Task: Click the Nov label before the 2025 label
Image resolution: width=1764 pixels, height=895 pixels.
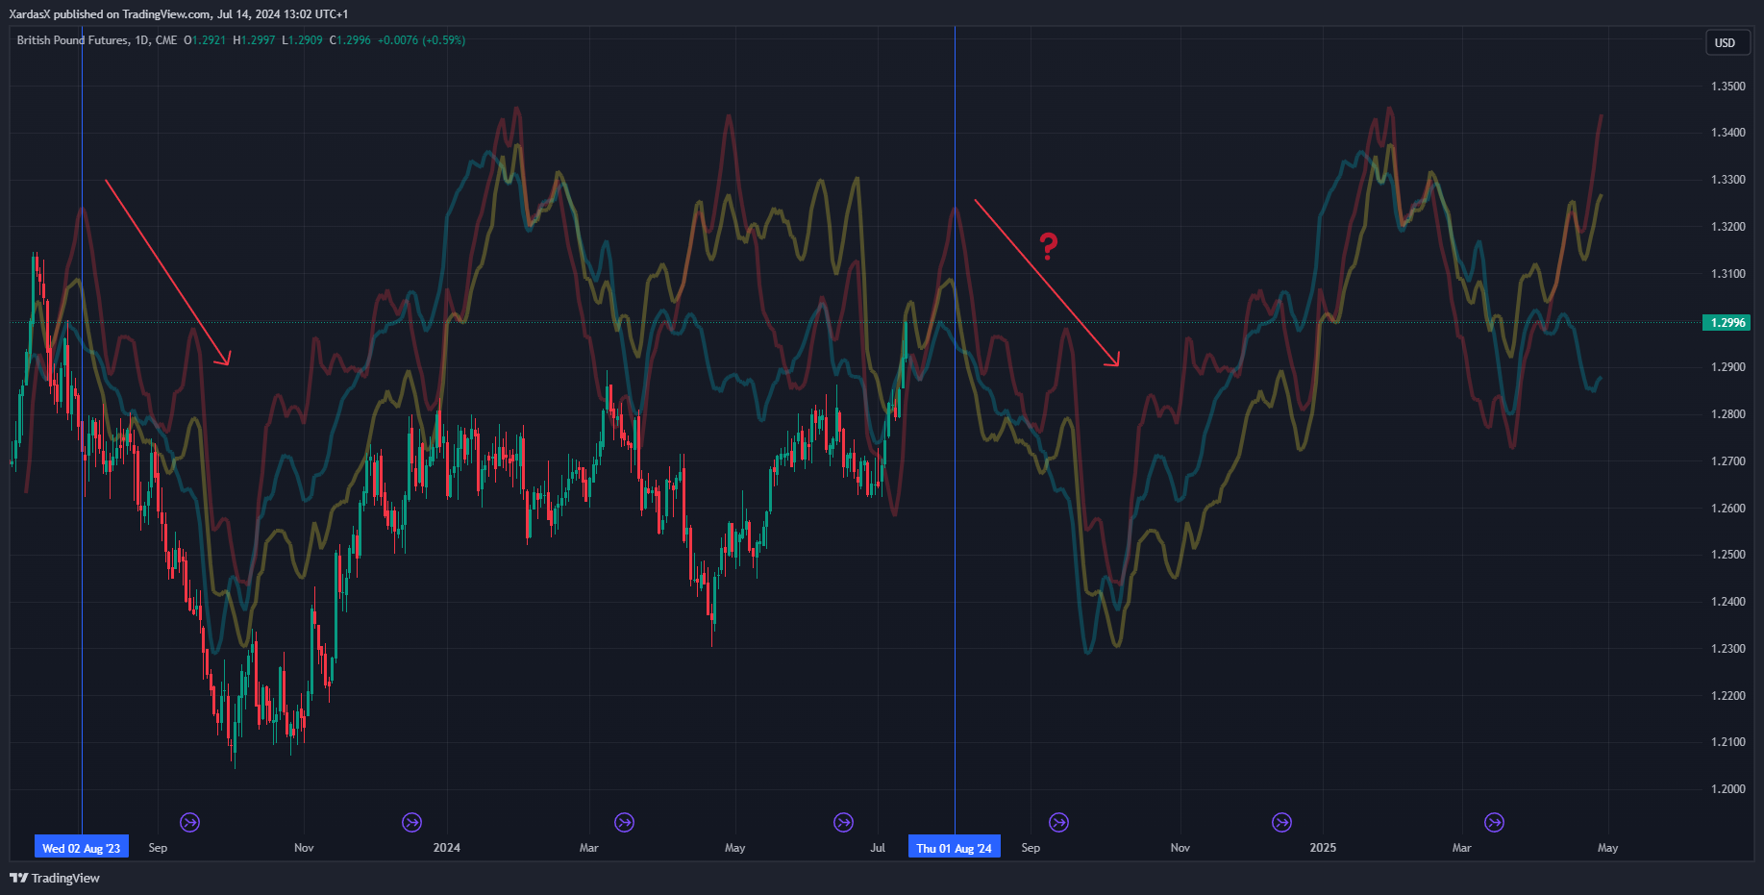Action: click(1180, 848)
